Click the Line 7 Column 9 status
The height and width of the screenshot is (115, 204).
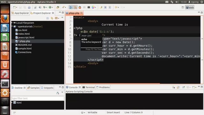tap(133, 112)
